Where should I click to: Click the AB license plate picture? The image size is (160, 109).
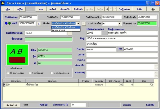[16, 51]
